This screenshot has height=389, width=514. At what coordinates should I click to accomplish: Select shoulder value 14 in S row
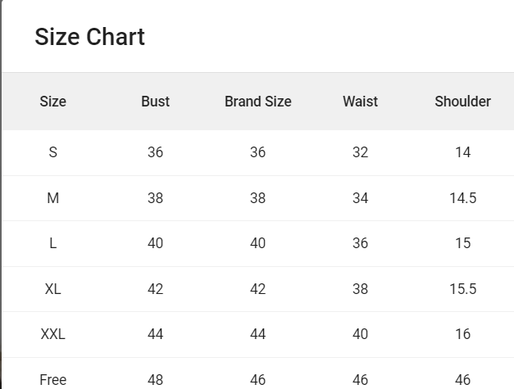point(462,152)
